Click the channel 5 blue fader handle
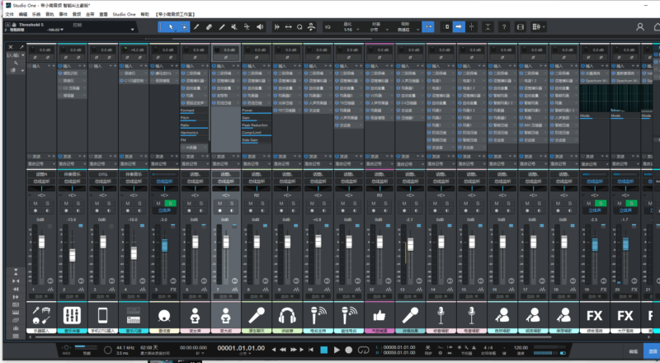The image size is (660, 363). (x=164, y=245)
